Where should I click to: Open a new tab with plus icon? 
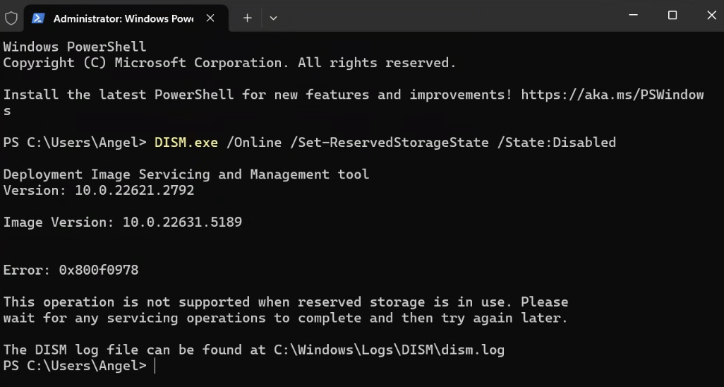247,18
